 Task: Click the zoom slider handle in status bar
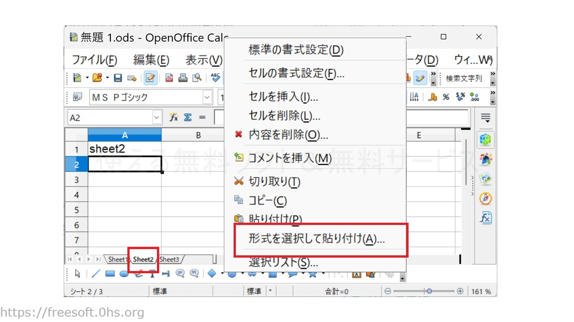point(429,291)
